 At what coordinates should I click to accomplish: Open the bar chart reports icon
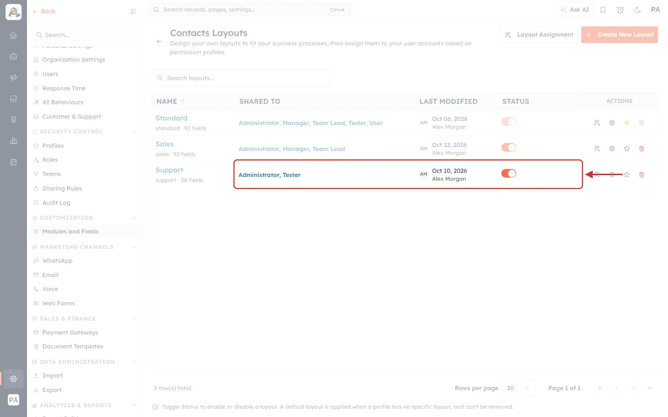13,141
